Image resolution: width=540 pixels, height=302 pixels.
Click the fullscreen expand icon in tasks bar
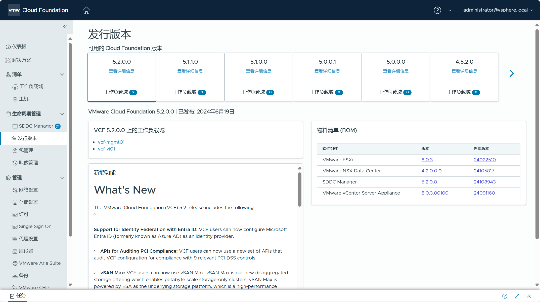click(x=517, y=296)
